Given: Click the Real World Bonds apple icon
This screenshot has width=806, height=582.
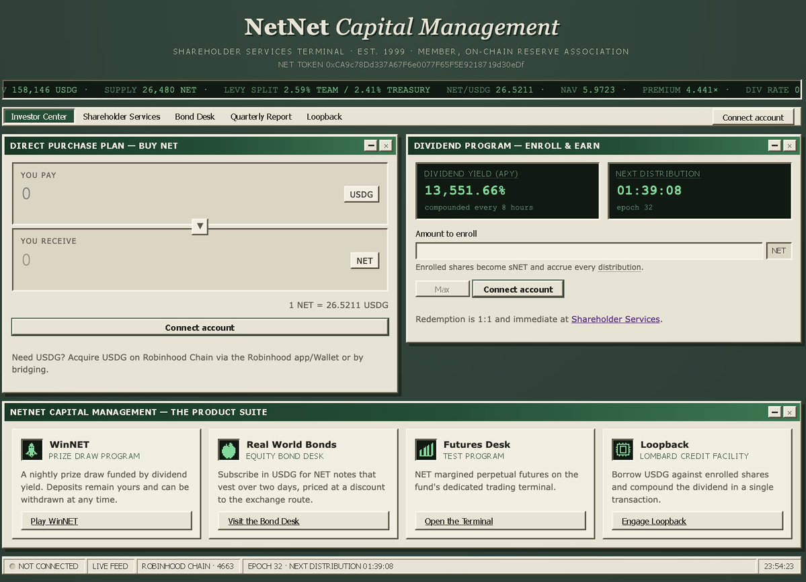Looking at the screenshot, I should coord(229,450).
